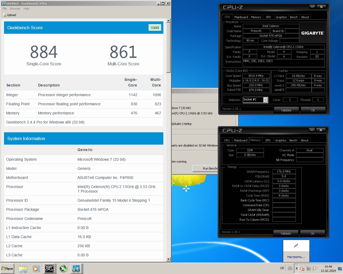
Task: Click the Rated FSB 879.9 MHz value
Action: (x=256, y=90)
